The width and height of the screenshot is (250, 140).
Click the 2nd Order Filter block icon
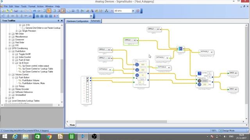tap(200, 73)
